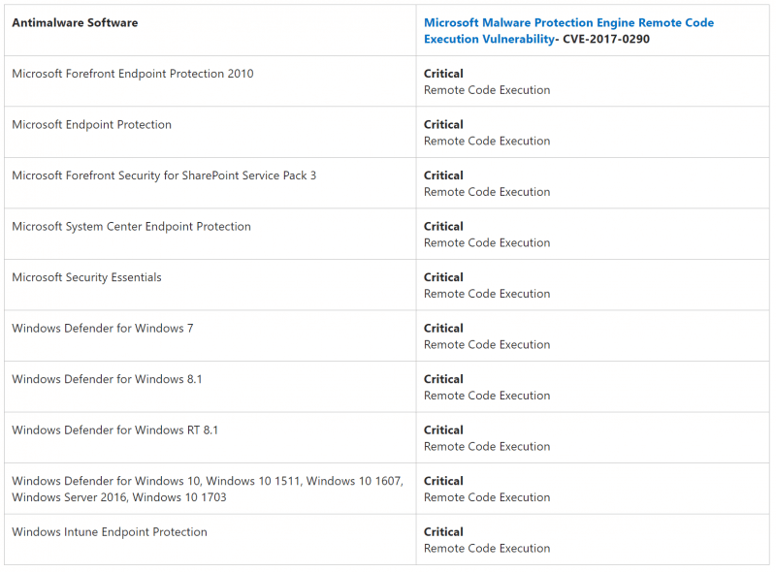Screen dimensions: 776x572
Task: Click 'Critical' in Windows Defender for Windows 7 row
Action: click(x=443, y=329)
